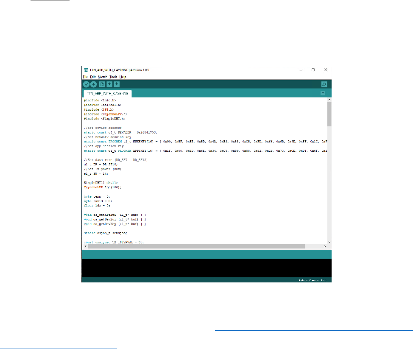413x349 pixels.
Task: Click the APPSKEY[16] declaration line
Action: 206,151
